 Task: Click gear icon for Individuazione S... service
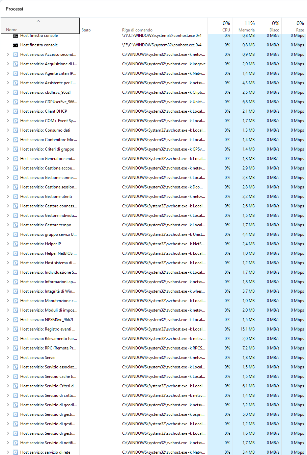coord(16,272)
